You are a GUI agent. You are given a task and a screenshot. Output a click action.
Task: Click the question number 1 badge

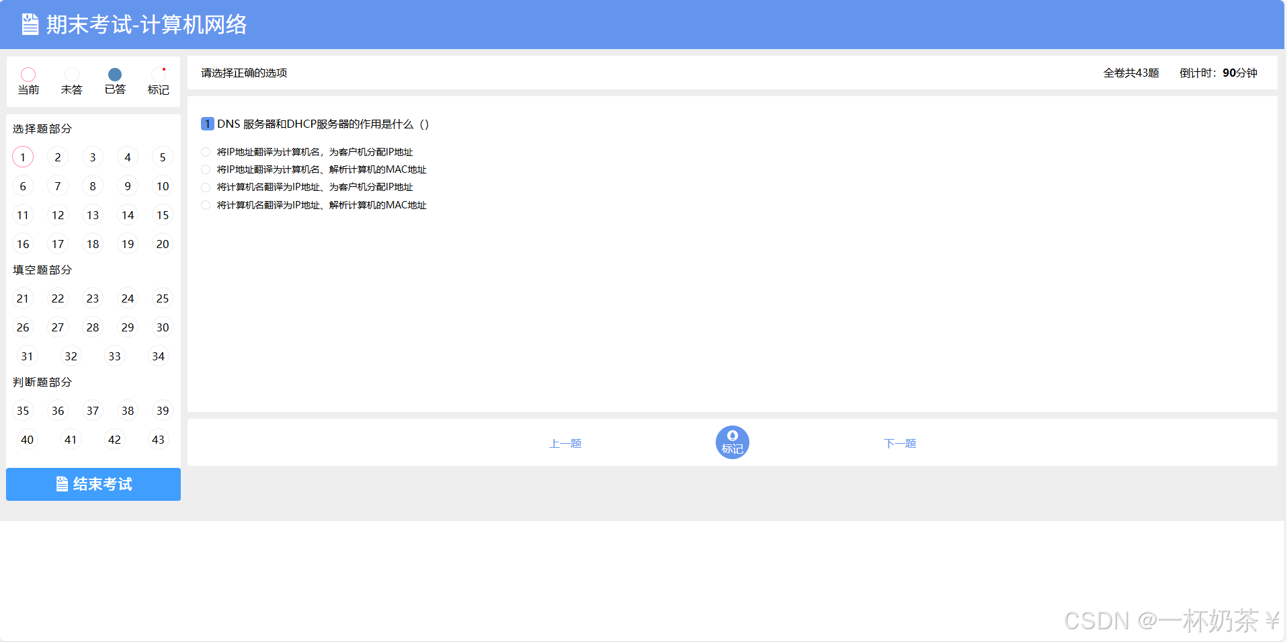coord(208,124)
